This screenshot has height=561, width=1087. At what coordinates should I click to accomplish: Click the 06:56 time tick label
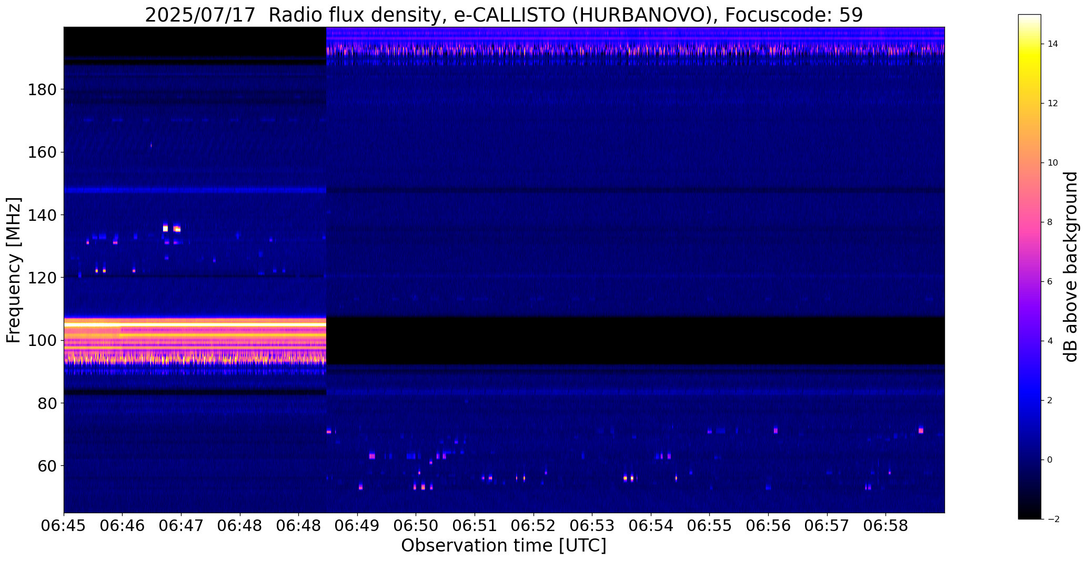coord(768,526)
